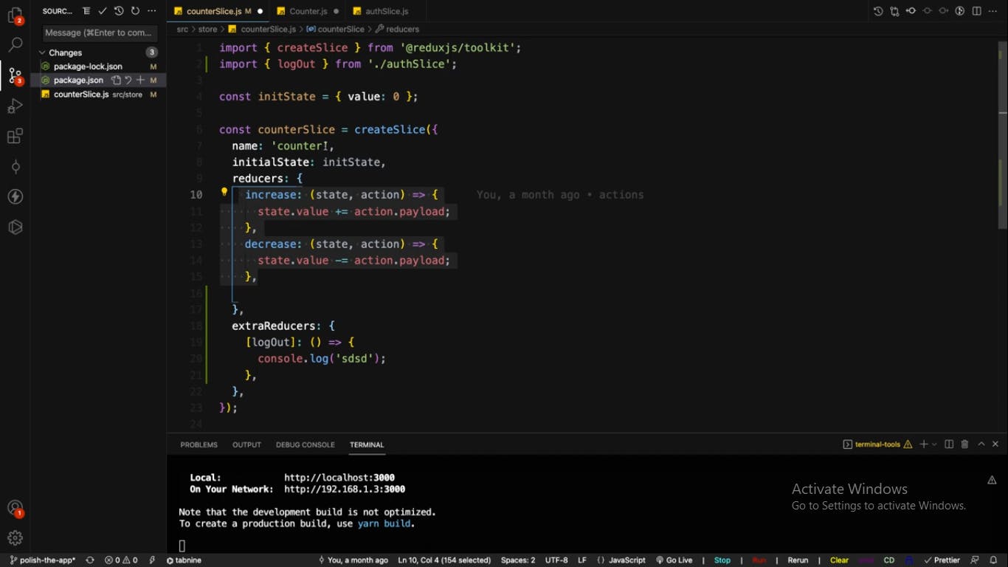Refresh the source control panel
The height and width of the screenshot is (567, 1008).
[x=135, y=11]
